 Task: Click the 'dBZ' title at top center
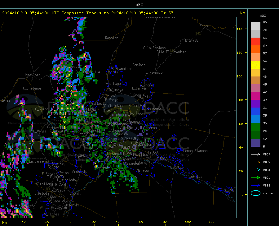pos(139,5)
